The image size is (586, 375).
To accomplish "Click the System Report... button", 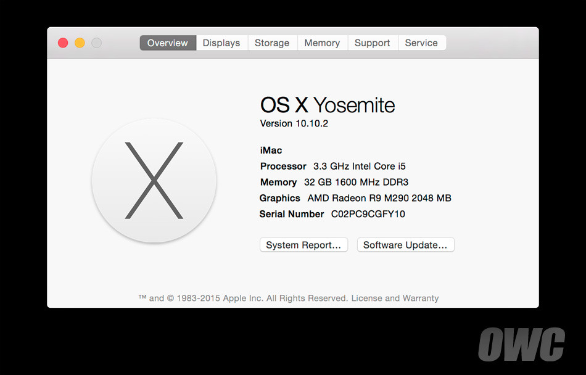I will [x=304, y=245].
